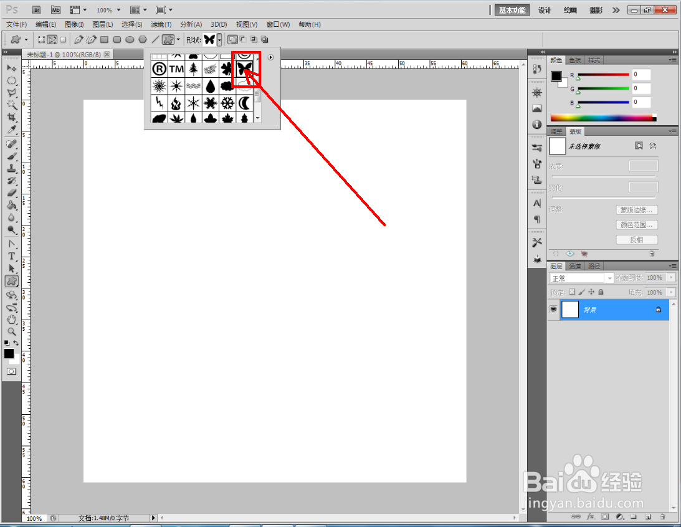This screenshot has height=527, width=681.
Task: Show more workspaces chevron
Action: [616, 10]
